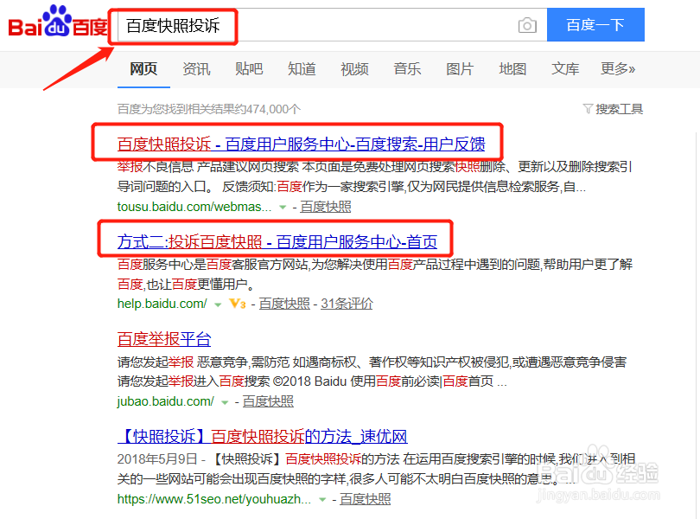Viewport: 700px width, 519px height.
Task: Click the V3 credibility badge
Action: pyautogui.click(x=238, y=304)
